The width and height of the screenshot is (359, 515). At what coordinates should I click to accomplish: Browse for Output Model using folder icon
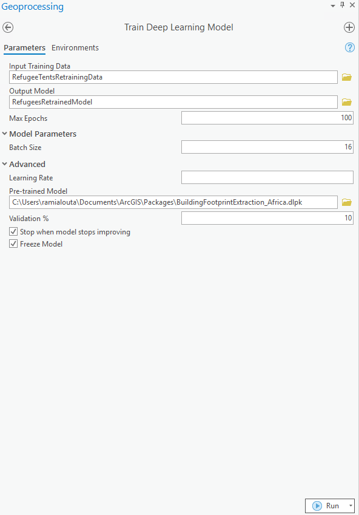click(346, 101)
